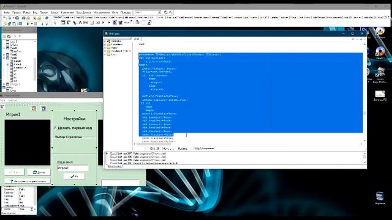Screen dimensions: 392x220
Task: Open the run button dropdown arrow
Action: (32, 24)
